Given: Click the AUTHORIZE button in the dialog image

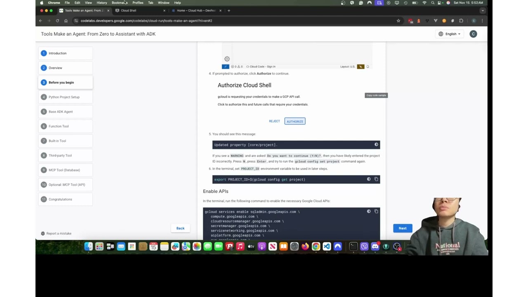Looking at the screenshot, I should click(295, 121).
